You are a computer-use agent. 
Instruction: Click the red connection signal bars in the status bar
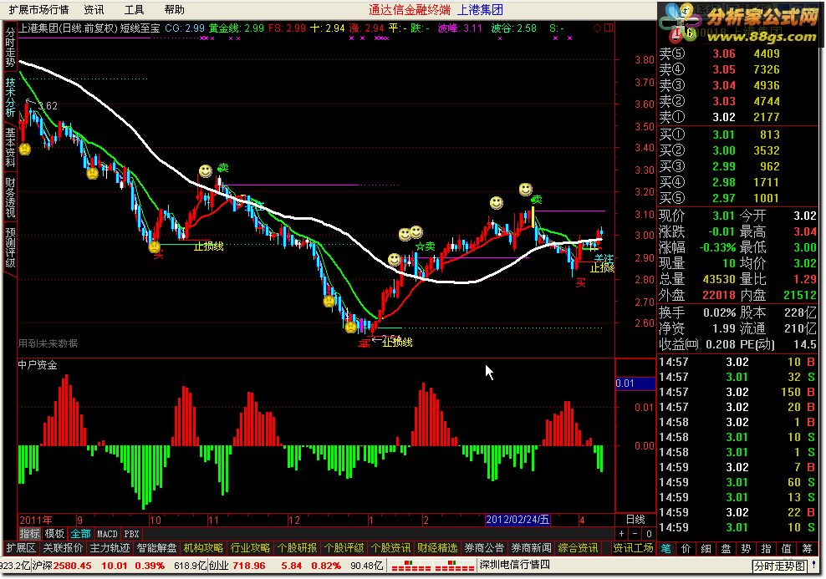click(x=432, y=566)
